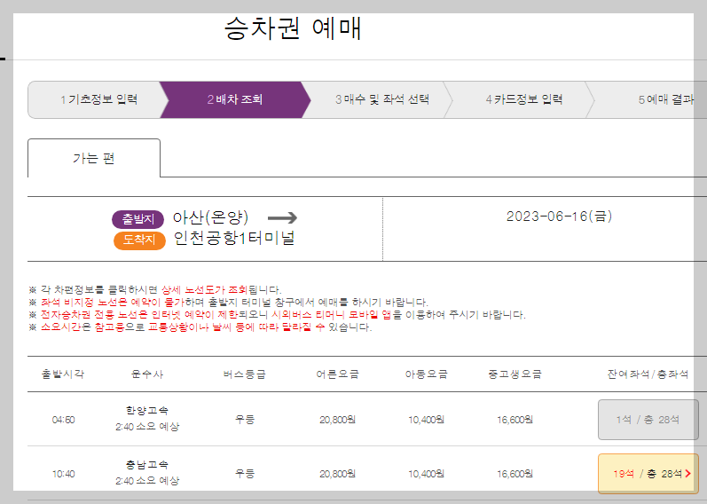The image size is (707, 504).
Task: Click the 출발시각 column header
Action: point(63,374)
